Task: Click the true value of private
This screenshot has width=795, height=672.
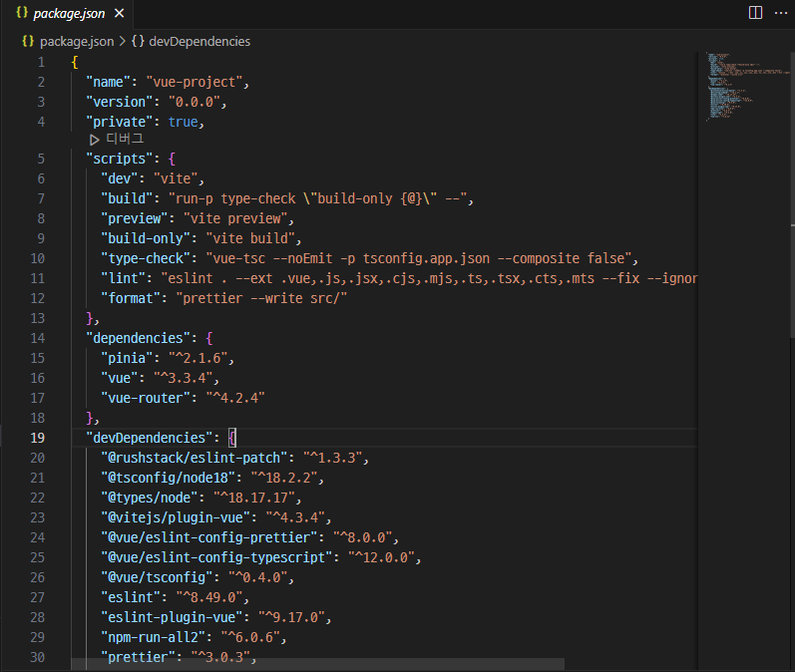Action: pyautogui.click(x=183, y=122)
